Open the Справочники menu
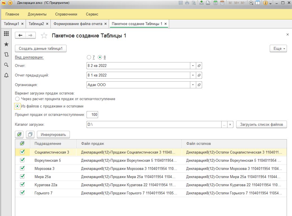 (x=66, y=14)
